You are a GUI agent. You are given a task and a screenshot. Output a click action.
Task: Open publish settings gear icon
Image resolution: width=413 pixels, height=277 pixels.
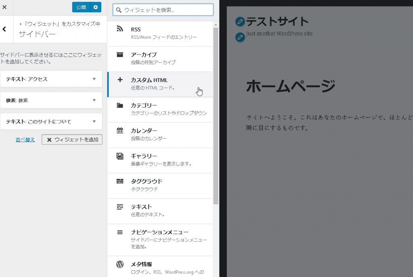(95, 7)
